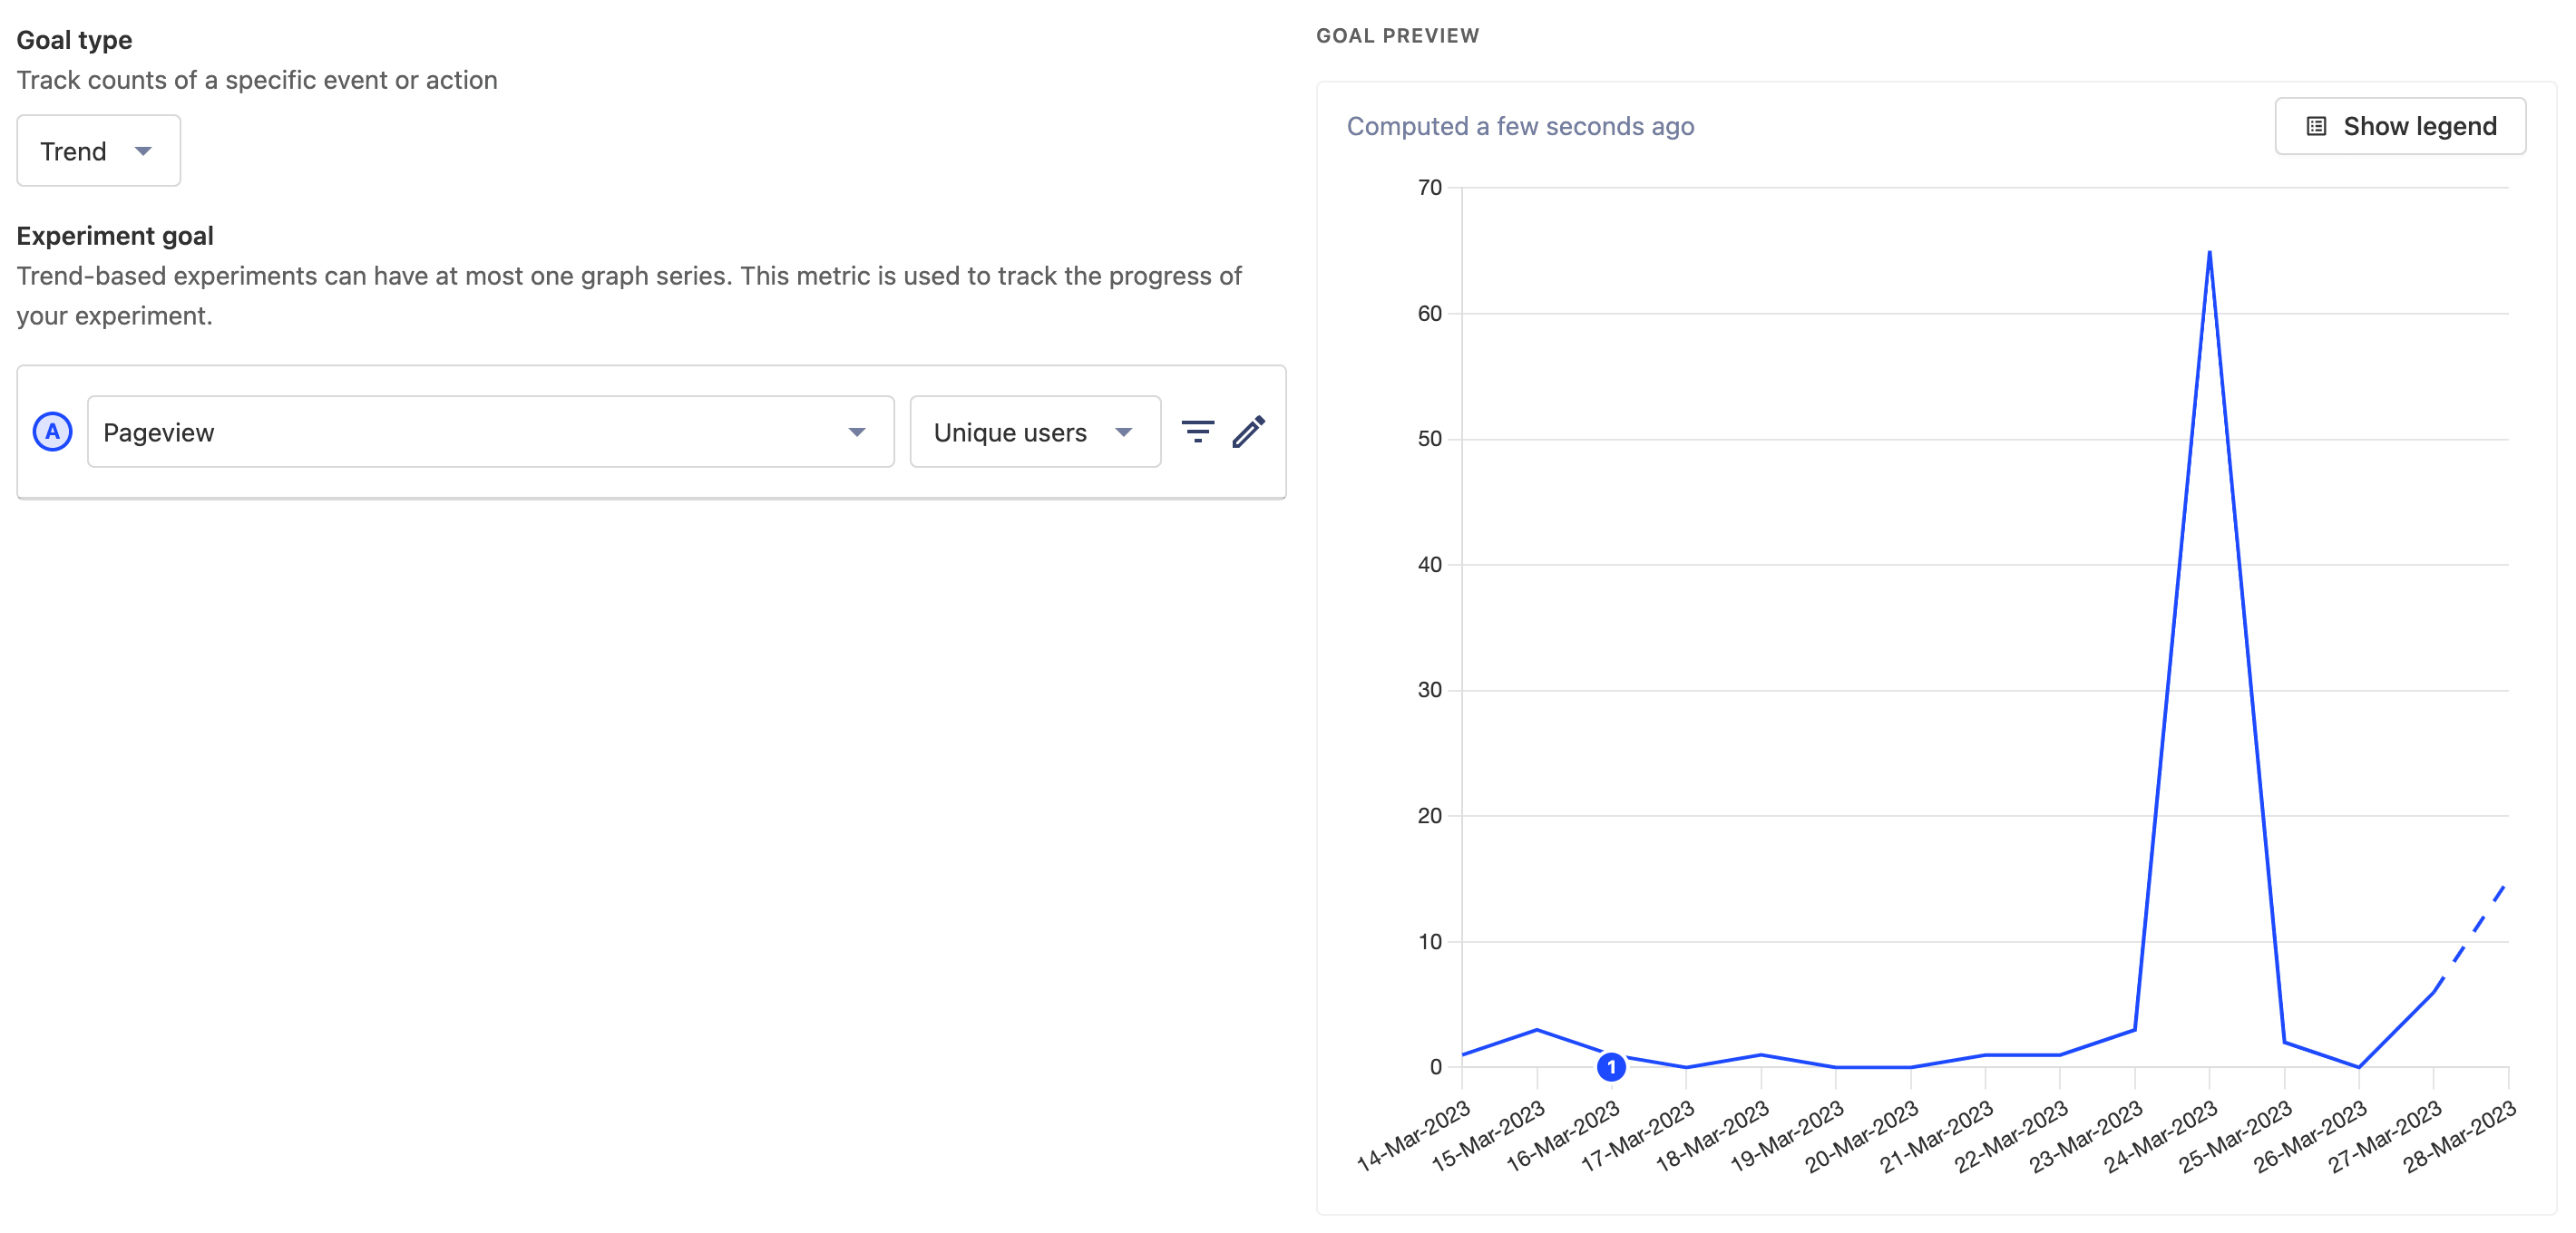Viewport: 2576px width, 1233px height.
Task: Open the Trend goal type dropdown
Action: 97,150
